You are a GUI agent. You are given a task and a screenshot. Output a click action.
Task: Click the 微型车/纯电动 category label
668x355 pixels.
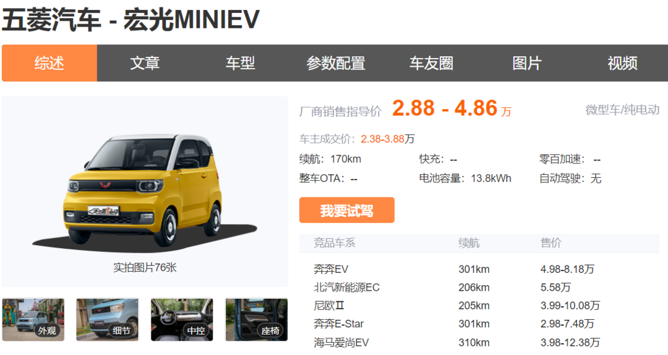622,110
